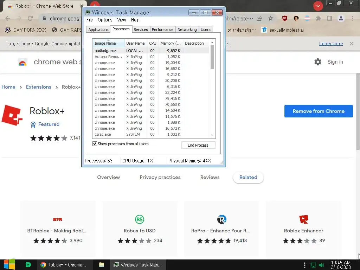
Task: Go to Extensions breadcrumb
Action: 39,87
